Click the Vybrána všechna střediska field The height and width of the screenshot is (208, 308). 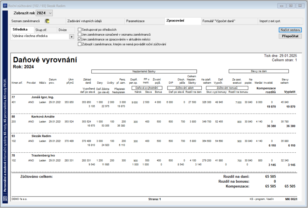[x=40, y=36]
